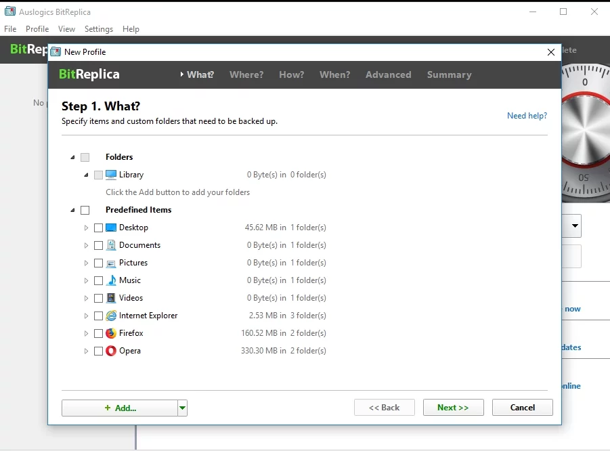
Task: Click the Music note icon
Action: click(111, 280)
